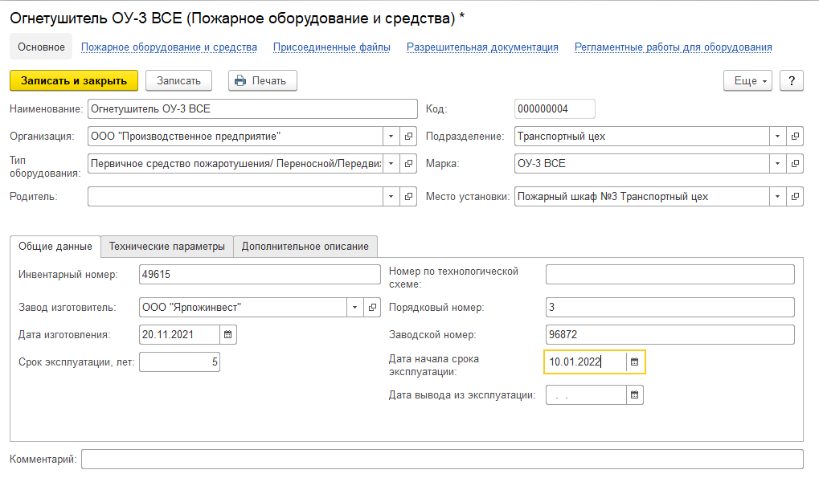Open the Подразделение record via open icon

click(x=795, y=136)
